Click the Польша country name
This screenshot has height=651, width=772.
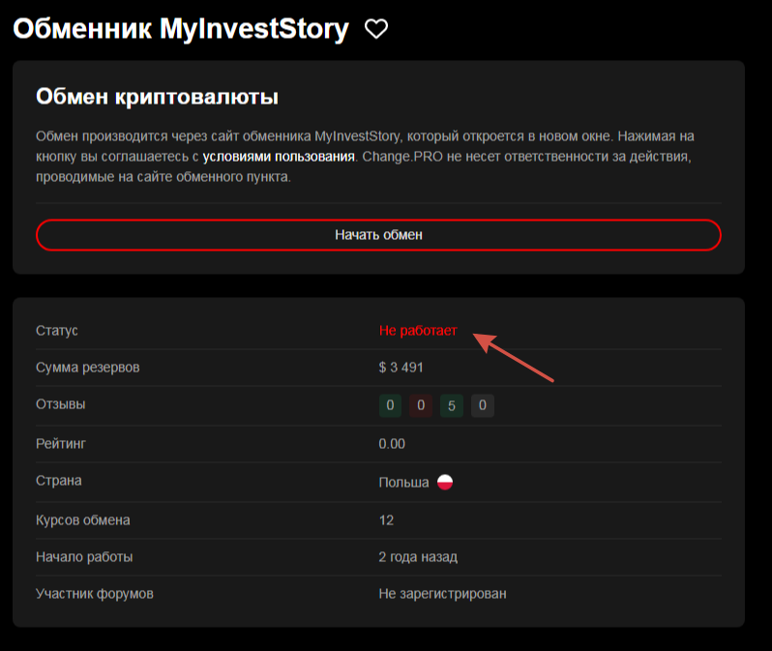(x=403, y=482)
